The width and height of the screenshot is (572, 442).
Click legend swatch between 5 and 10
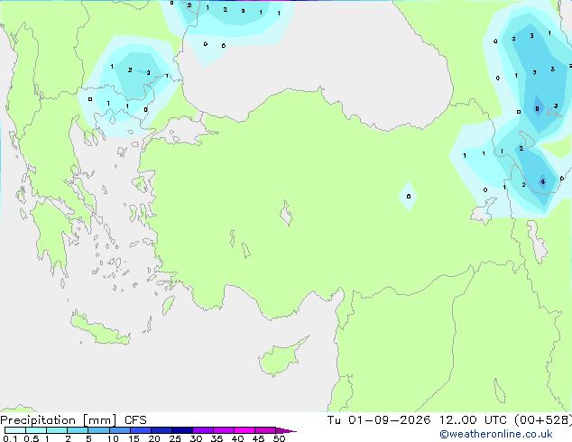[x=98, y=430]
